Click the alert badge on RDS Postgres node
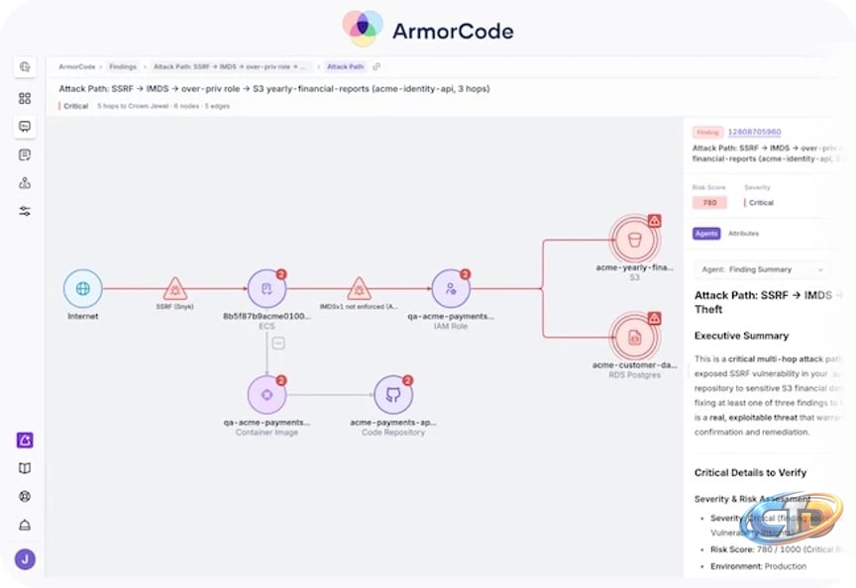Image resolution: width=856 pixels, height=588 pixels. click(x=655, y=318)
